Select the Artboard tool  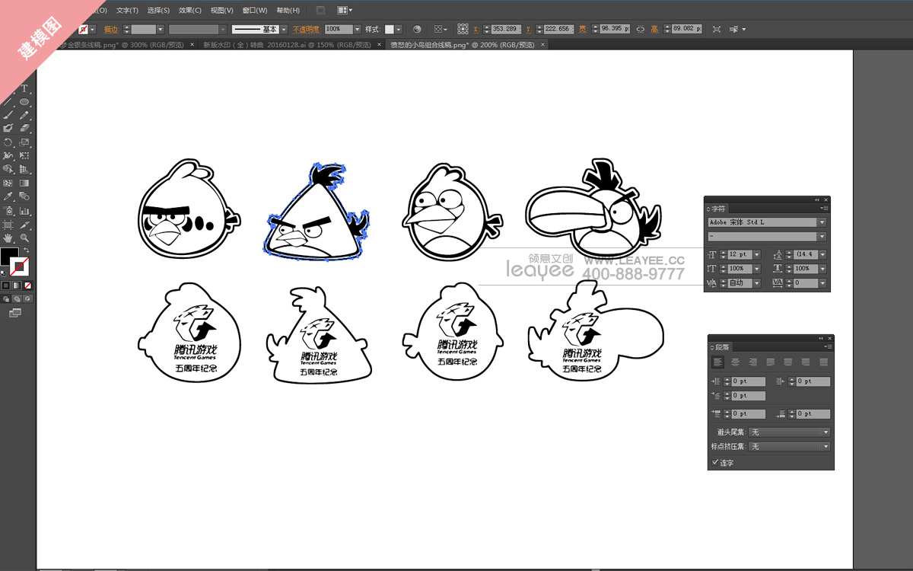[8, 225]
